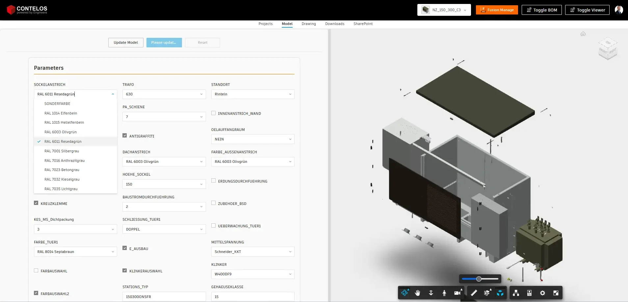Viewport: 628px width, 302px height.
Task: Go to the SharePoint tab
Action: [x=363, y=24]
